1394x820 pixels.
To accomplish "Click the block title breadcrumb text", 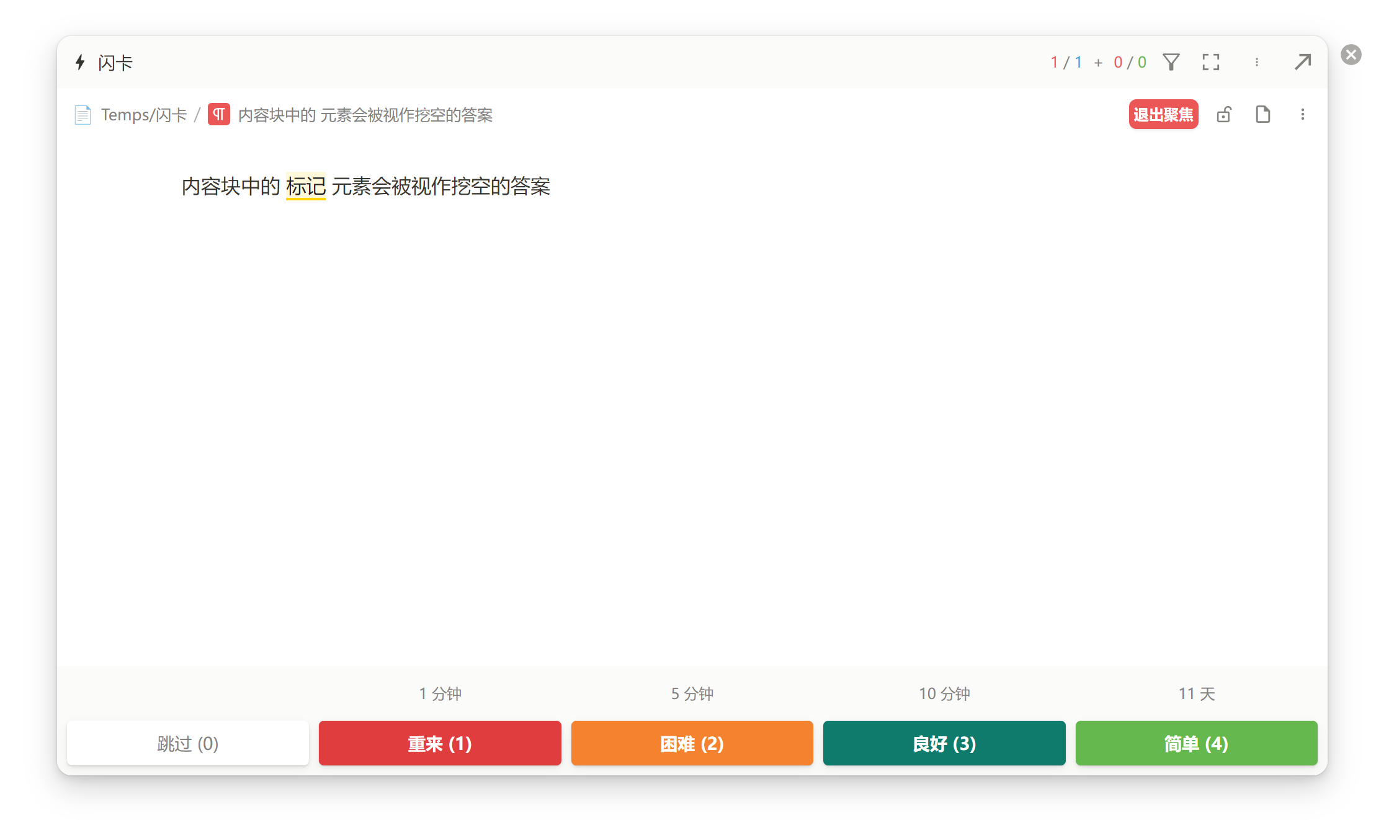I will pos(365,115).
